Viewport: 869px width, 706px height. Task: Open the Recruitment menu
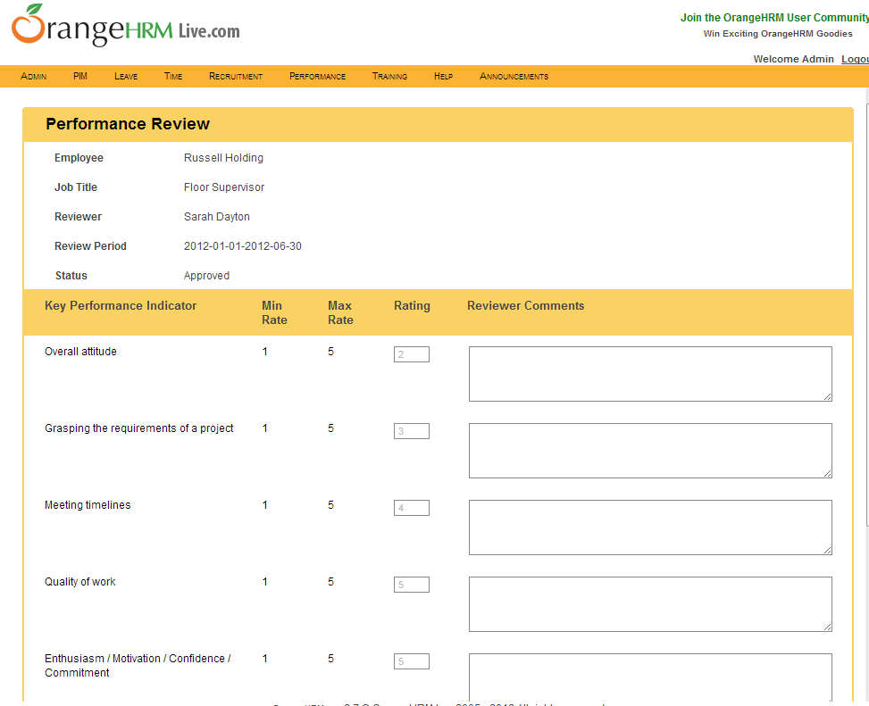click(236, 77)
